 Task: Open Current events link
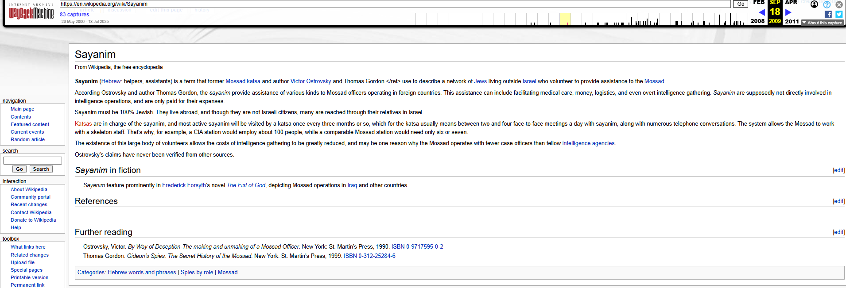(x=27, y=132)
